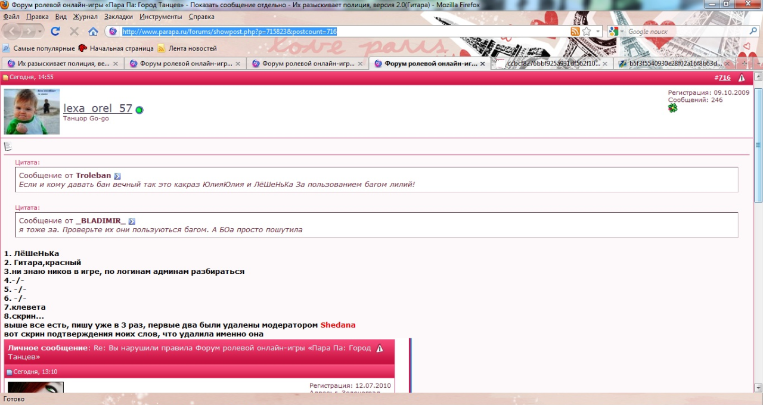The height and width of the screenshot is (405, 763).
Task: Click the 'Регистрация: 09.10.2009' text
Action: tap(709, 93)
